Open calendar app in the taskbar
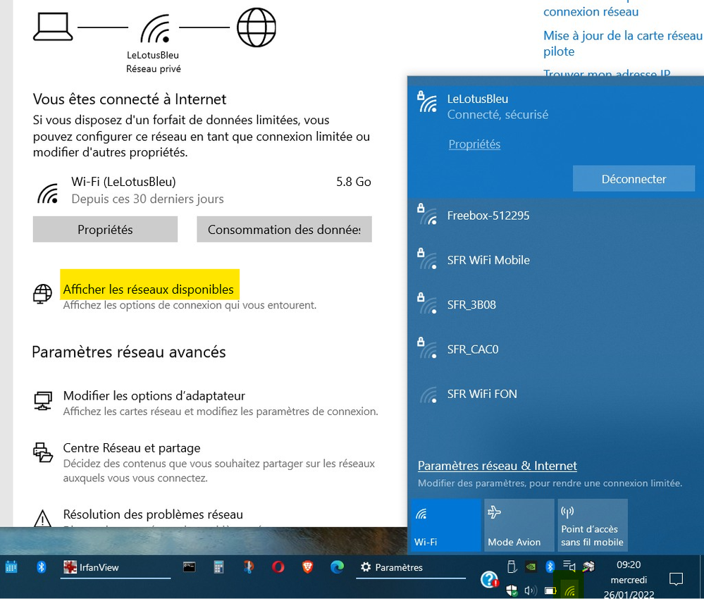Viewport: 704px width, 601px height. (11, 567)
